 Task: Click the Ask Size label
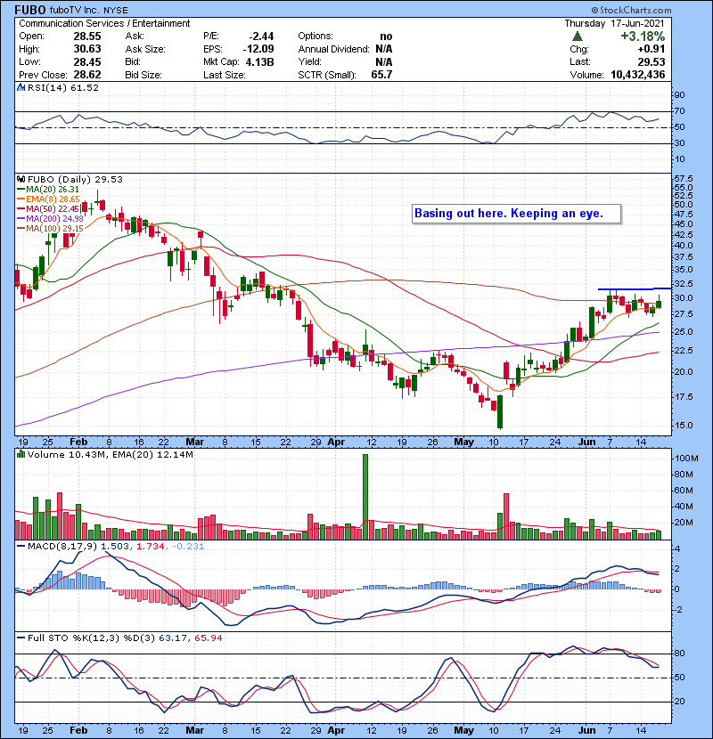click(x=145, y=49)
